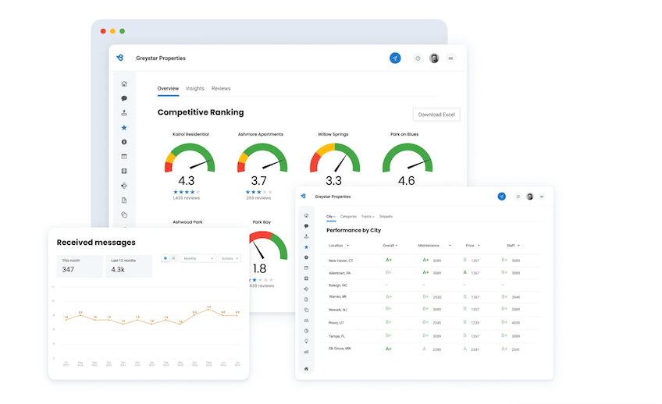Switch to the Insights tab
The height and width of the screenshot is (404, 662).
[x=195, y=89]
